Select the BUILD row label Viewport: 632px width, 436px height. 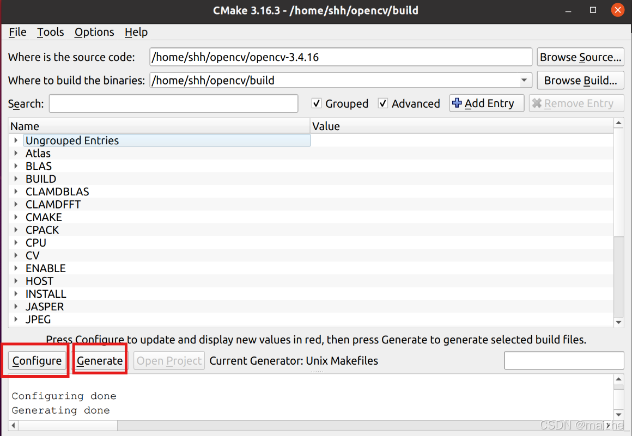tap(41, 179)
